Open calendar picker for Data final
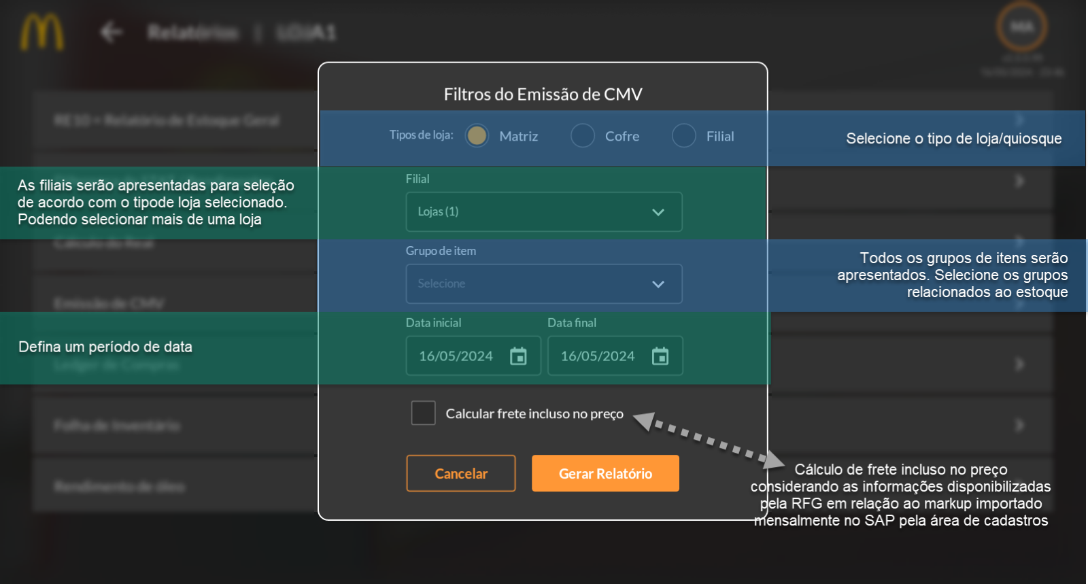 pyautogui.click(x=660, y=356)
